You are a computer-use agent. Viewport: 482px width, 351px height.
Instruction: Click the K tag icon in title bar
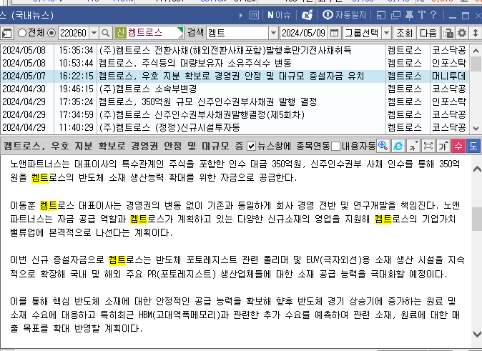[x=307, y=15]
